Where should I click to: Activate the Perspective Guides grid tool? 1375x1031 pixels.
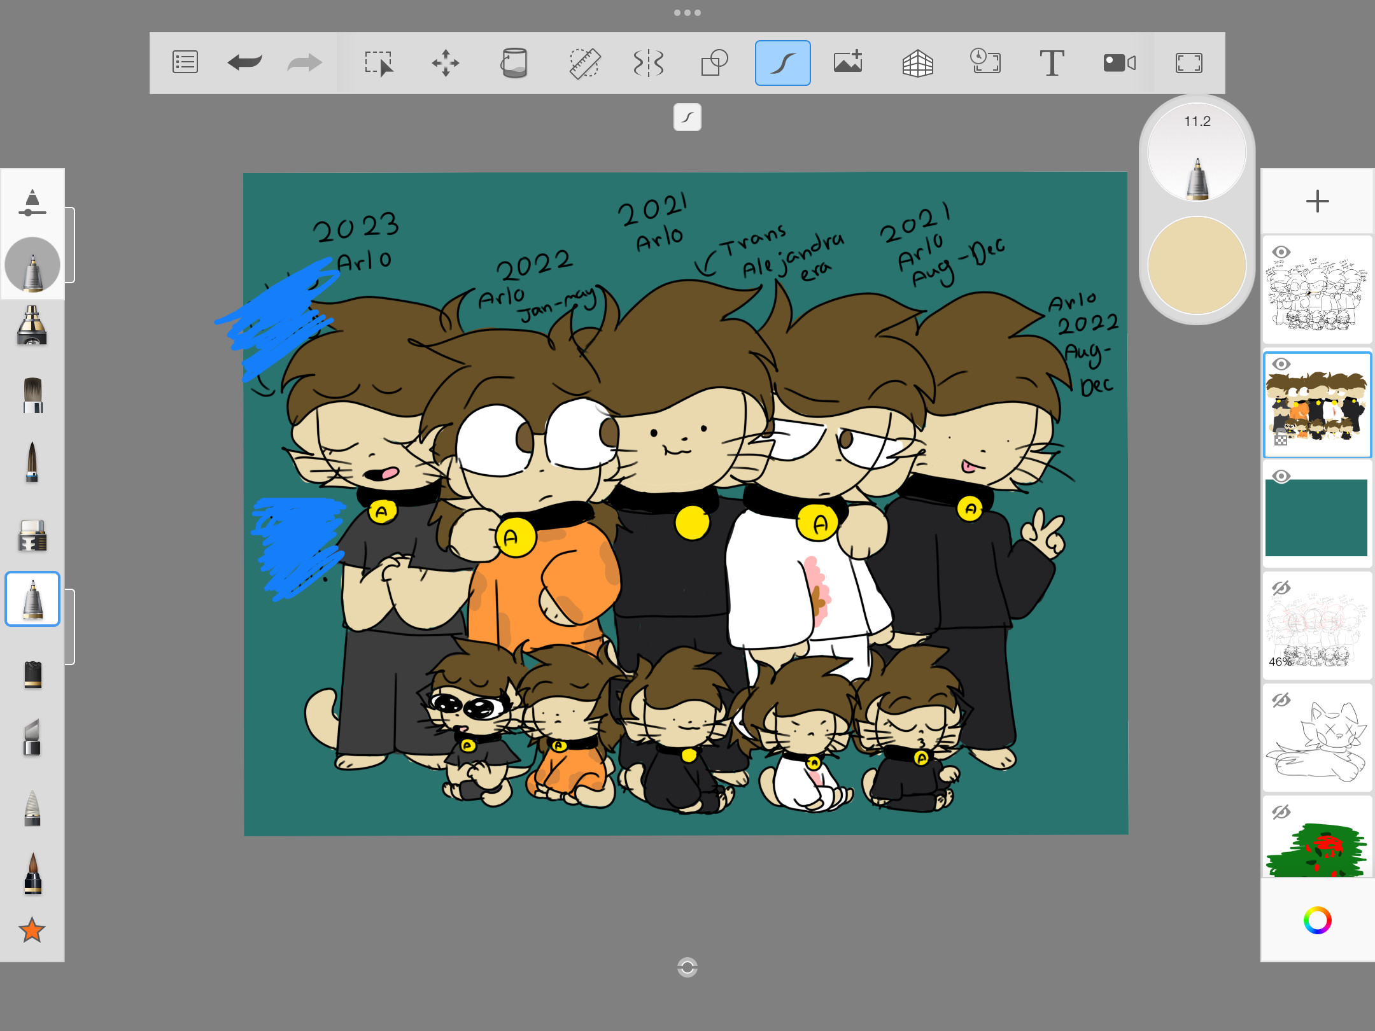coord(917,62)
